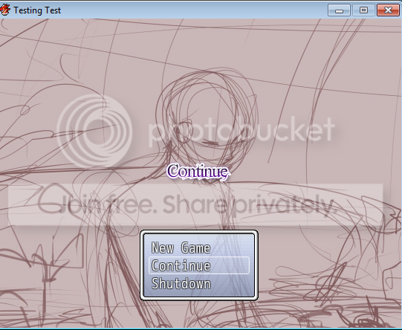Choose Continue in the title command window

tap(199, 265)
